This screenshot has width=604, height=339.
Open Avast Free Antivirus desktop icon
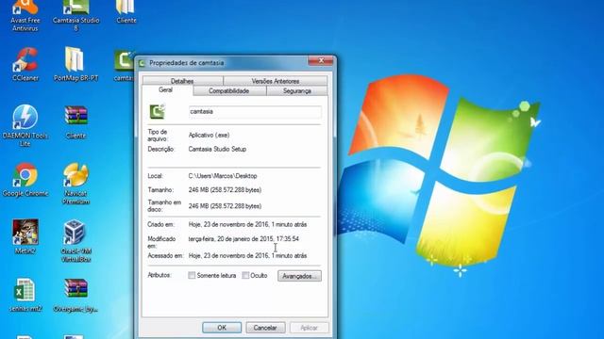pyautogui.click(x=25, y=15)
